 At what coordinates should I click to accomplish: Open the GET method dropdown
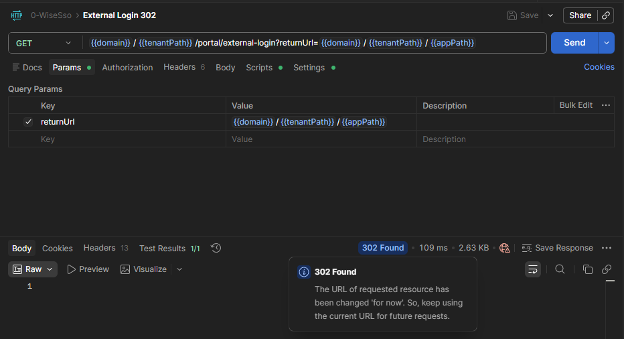(x=44, y=43)
